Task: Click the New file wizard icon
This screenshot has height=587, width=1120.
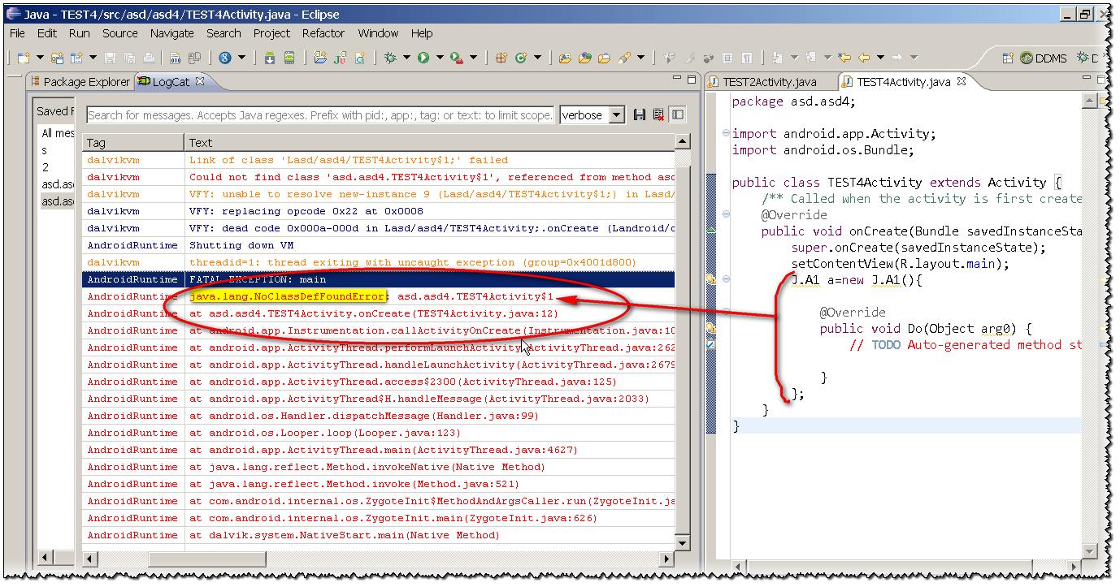Action: click(24, 58)
